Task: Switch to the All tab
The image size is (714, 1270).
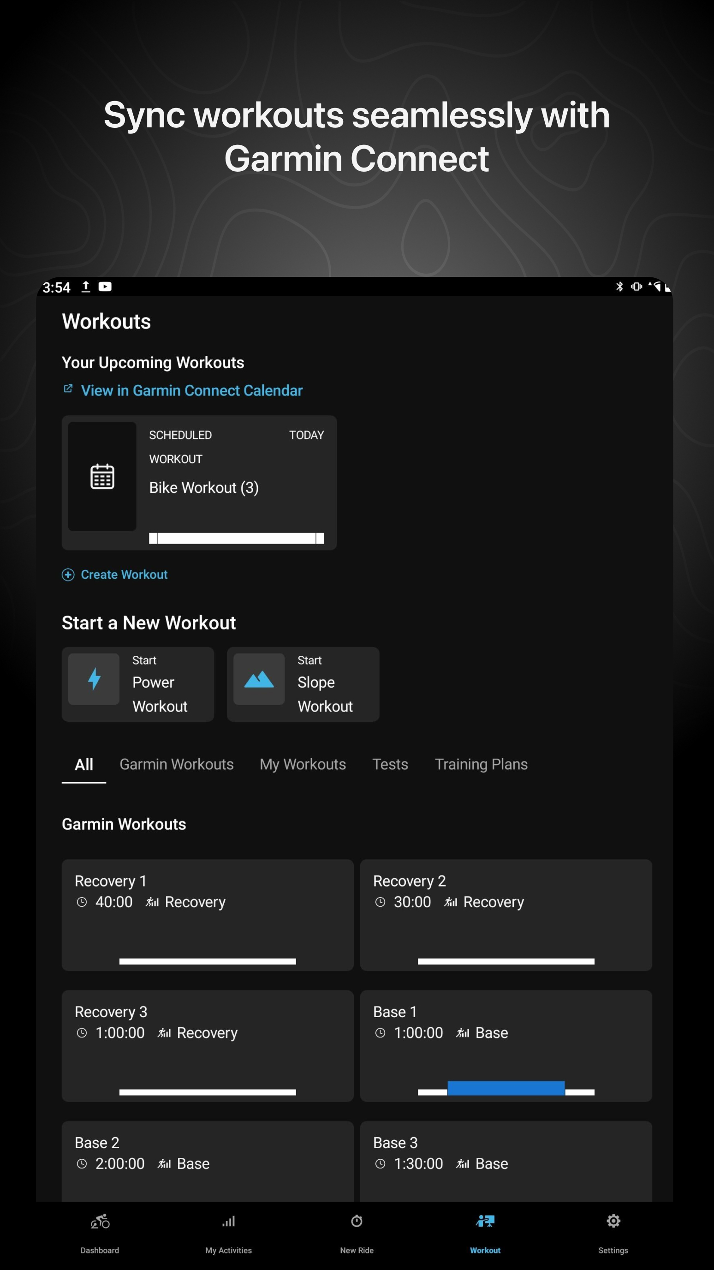Action: coord(84,764)
